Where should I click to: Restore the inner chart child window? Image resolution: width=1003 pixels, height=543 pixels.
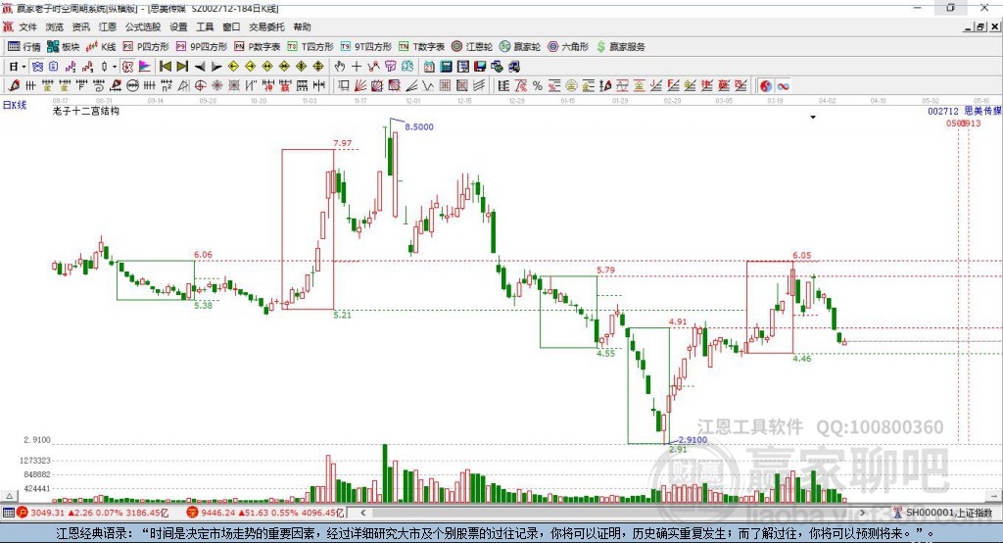point(980,26)
